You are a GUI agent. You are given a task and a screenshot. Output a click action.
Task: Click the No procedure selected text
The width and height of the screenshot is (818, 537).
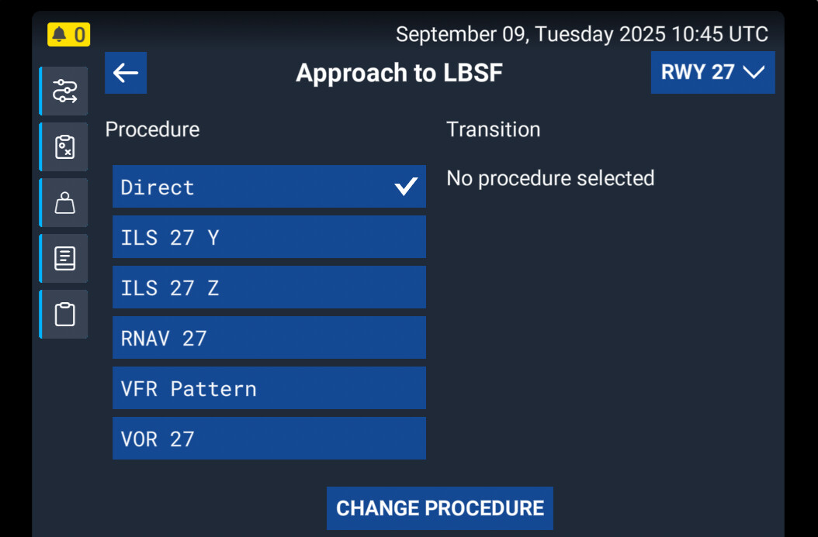[x=550, y=178]
